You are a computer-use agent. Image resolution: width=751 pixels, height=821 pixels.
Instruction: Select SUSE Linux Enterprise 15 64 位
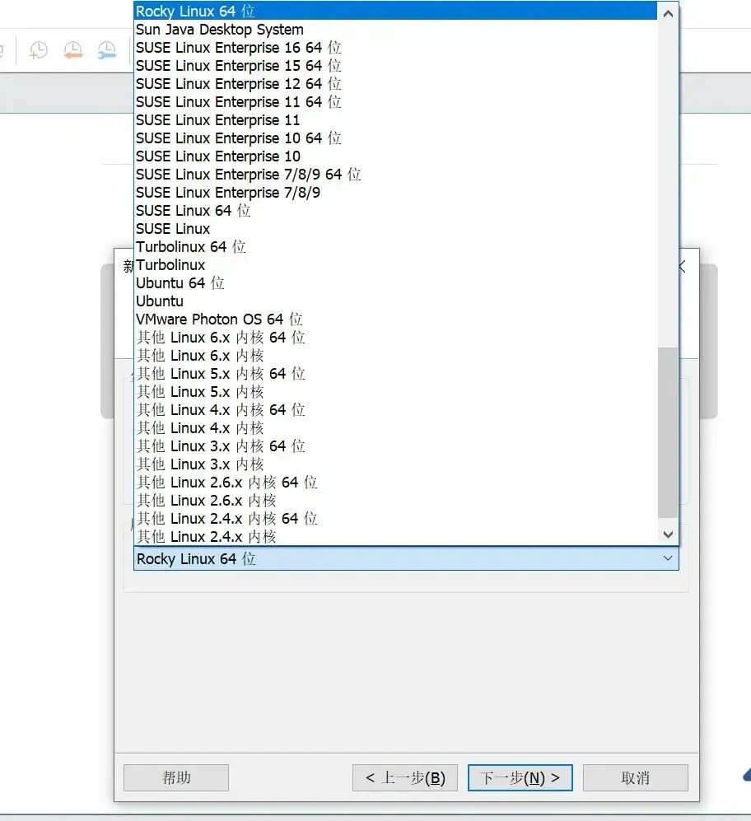(x=395, y=65)
